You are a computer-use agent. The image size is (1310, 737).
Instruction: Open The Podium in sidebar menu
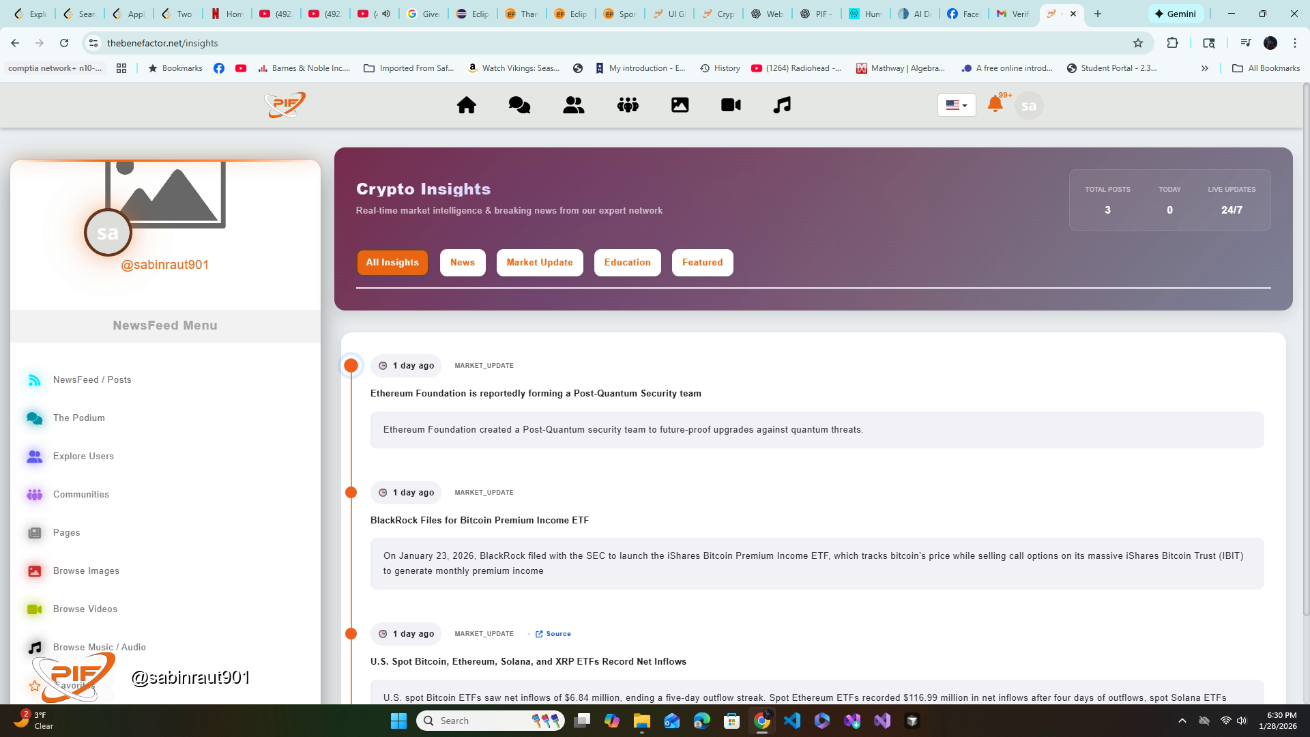(x=79, y=418)
